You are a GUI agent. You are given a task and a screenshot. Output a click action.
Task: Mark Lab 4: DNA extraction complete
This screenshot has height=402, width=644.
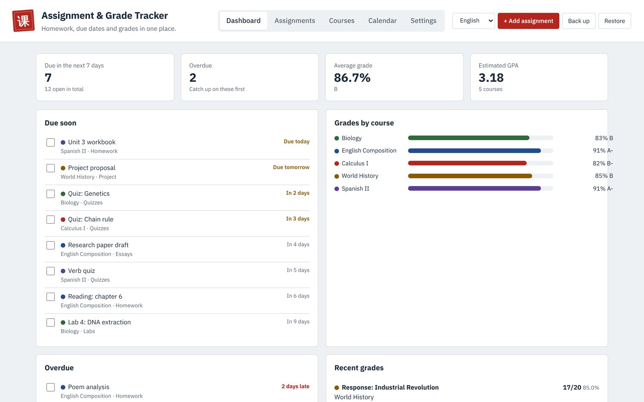[51, 323]
